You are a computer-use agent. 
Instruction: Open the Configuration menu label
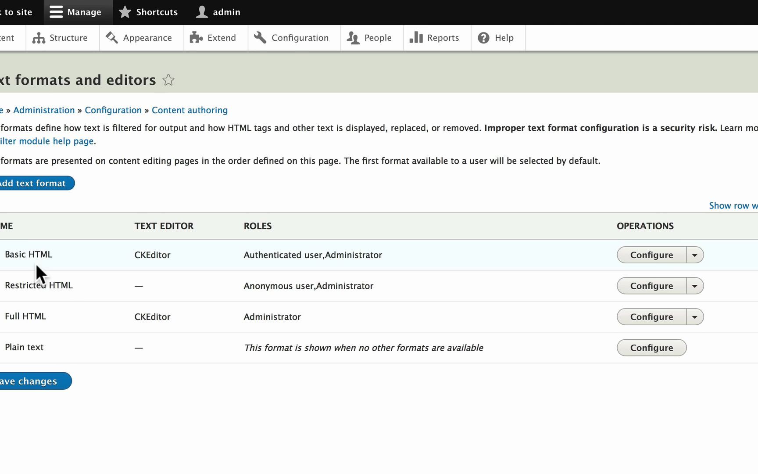coord(300,38)
